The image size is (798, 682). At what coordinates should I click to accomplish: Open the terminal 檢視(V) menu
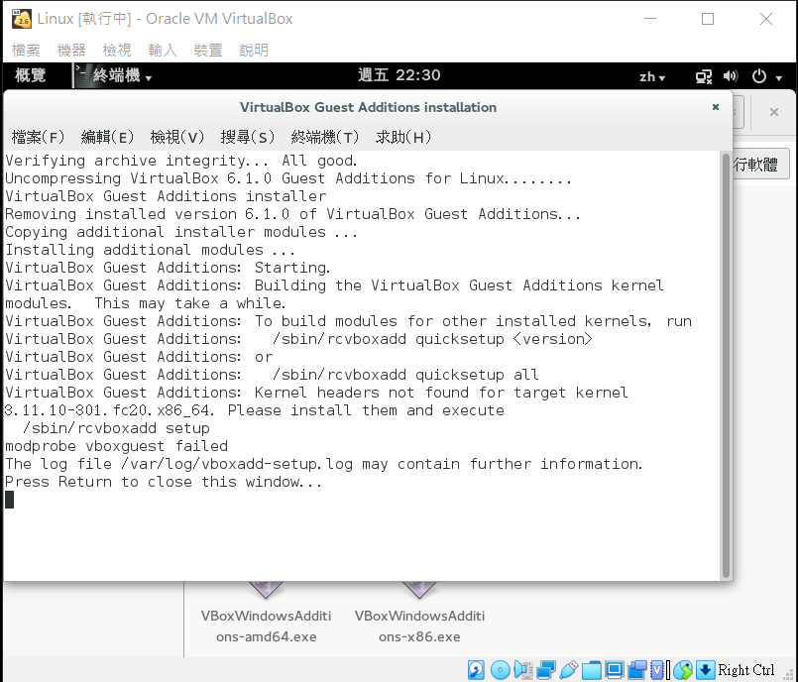coord(177,137)
